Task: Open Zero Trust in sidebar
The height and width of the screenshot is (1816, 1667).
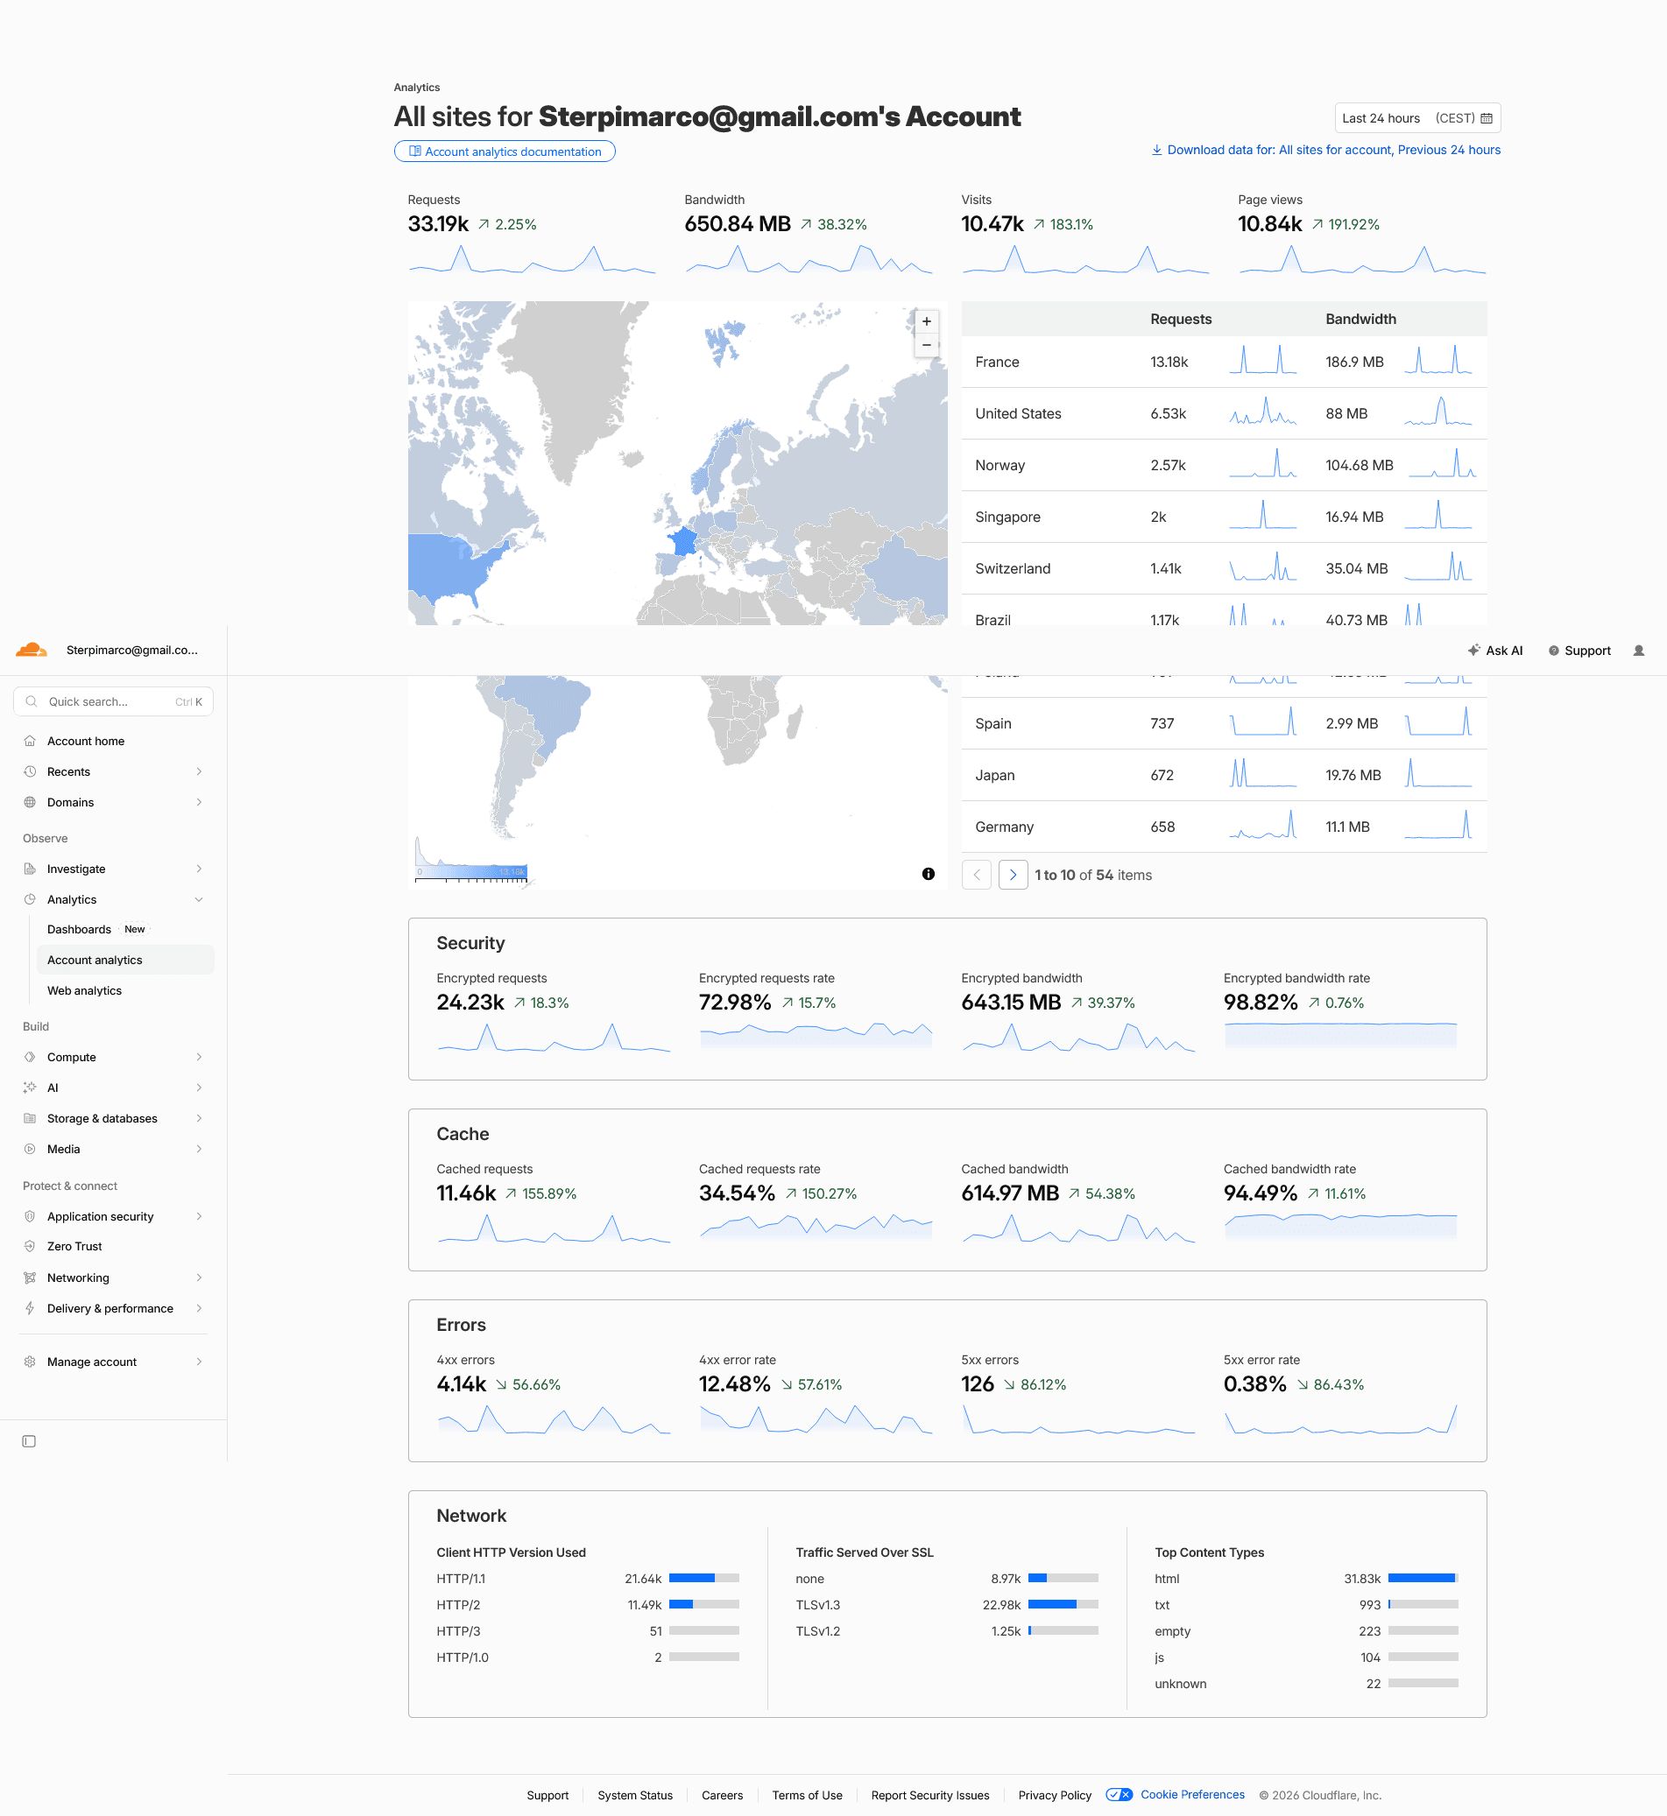Action: click(114, 1246)
